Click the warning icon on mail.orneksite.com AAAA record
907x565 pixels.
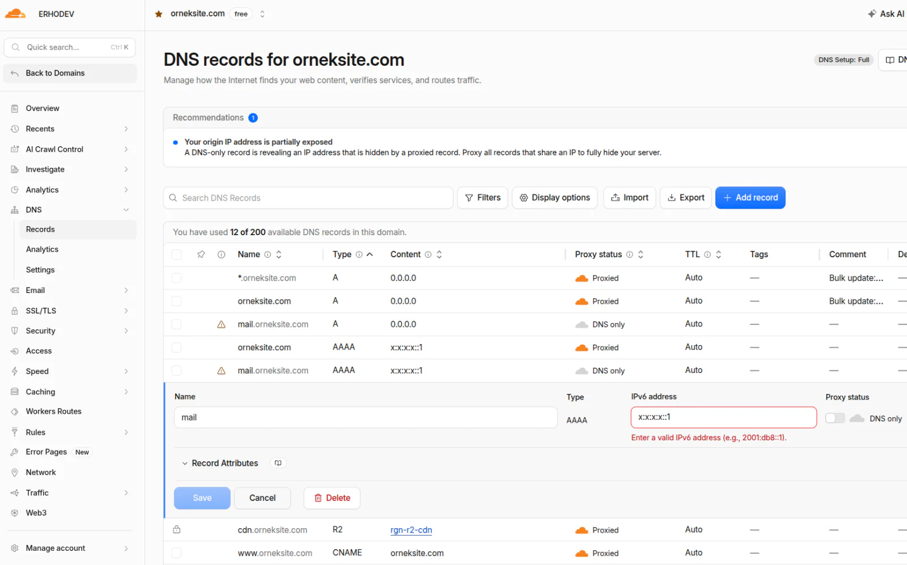coord(222,371)
